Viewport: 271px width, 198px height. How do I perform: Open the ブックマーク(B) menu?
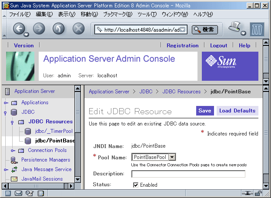[x=118, y=14]
